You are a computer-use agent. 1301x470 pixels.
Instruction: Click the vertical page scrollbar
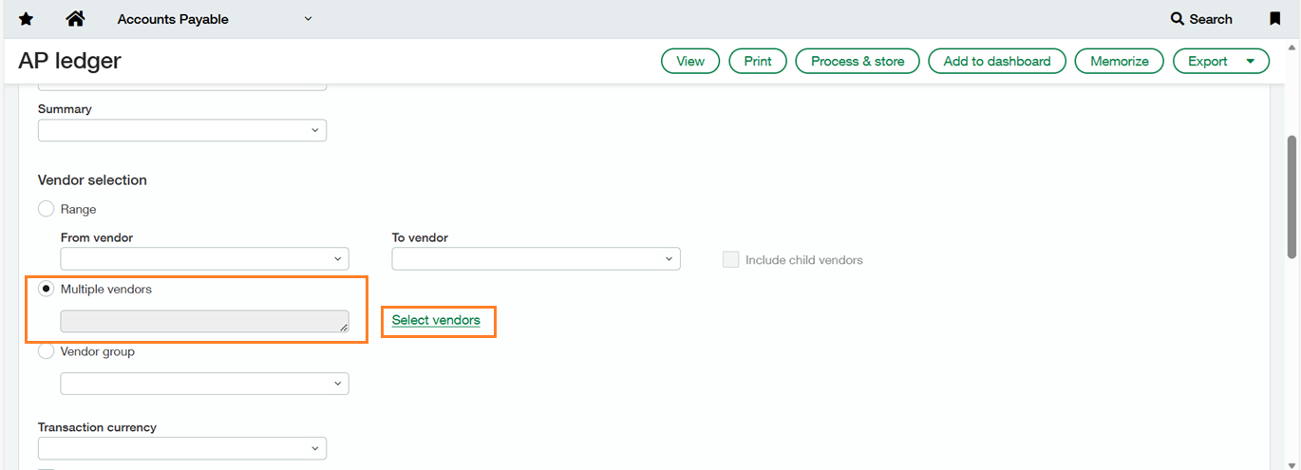click(1292, 197)
